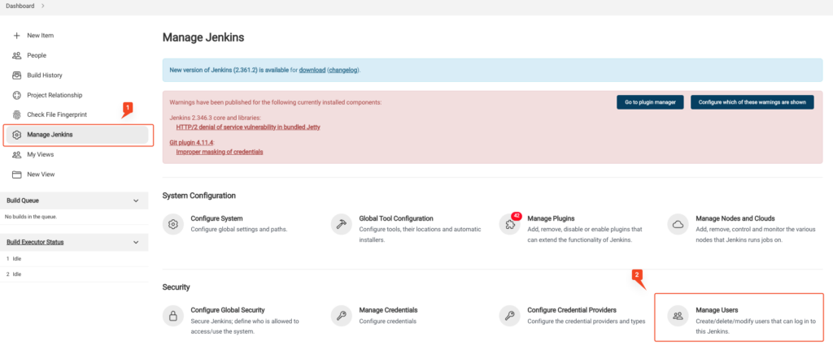Click the People icon in sidebar
833x345 pixels.
click(16, 55)
